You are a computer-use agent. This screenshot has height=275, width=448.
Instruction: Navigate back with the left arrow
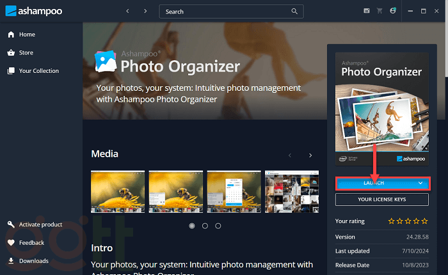[127, 12]
